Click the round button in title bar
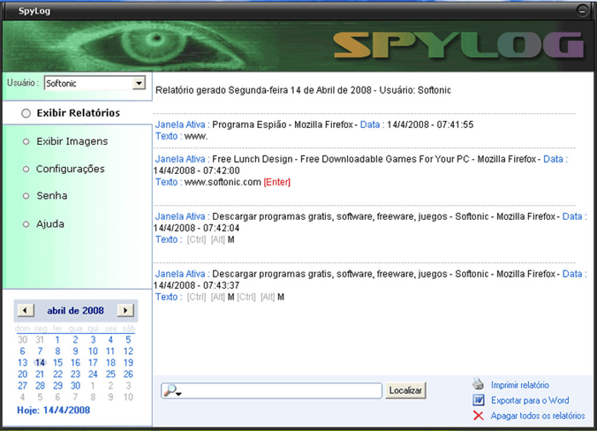Screen dimensions: 597x431 pos(582,11)
